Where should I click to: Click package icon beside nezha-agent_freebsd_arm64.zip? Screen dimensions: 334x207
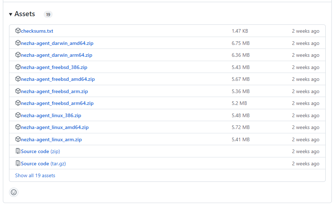18,103
